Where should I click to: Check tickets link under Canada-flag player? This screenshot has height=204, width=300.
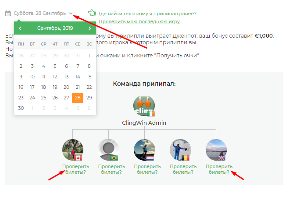(75, 169)
